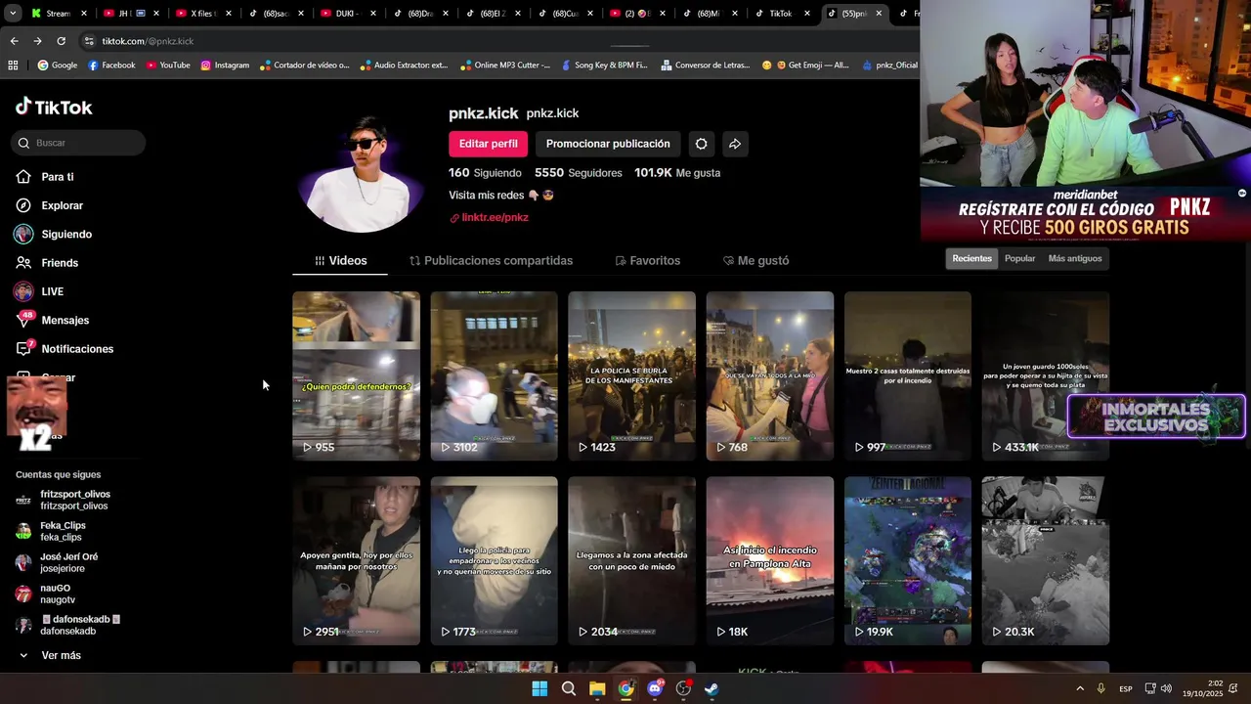Switch to Stream browser tab

point(58,14)
